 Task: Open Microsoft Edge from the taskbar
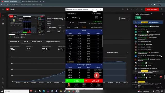click(44, 91)
